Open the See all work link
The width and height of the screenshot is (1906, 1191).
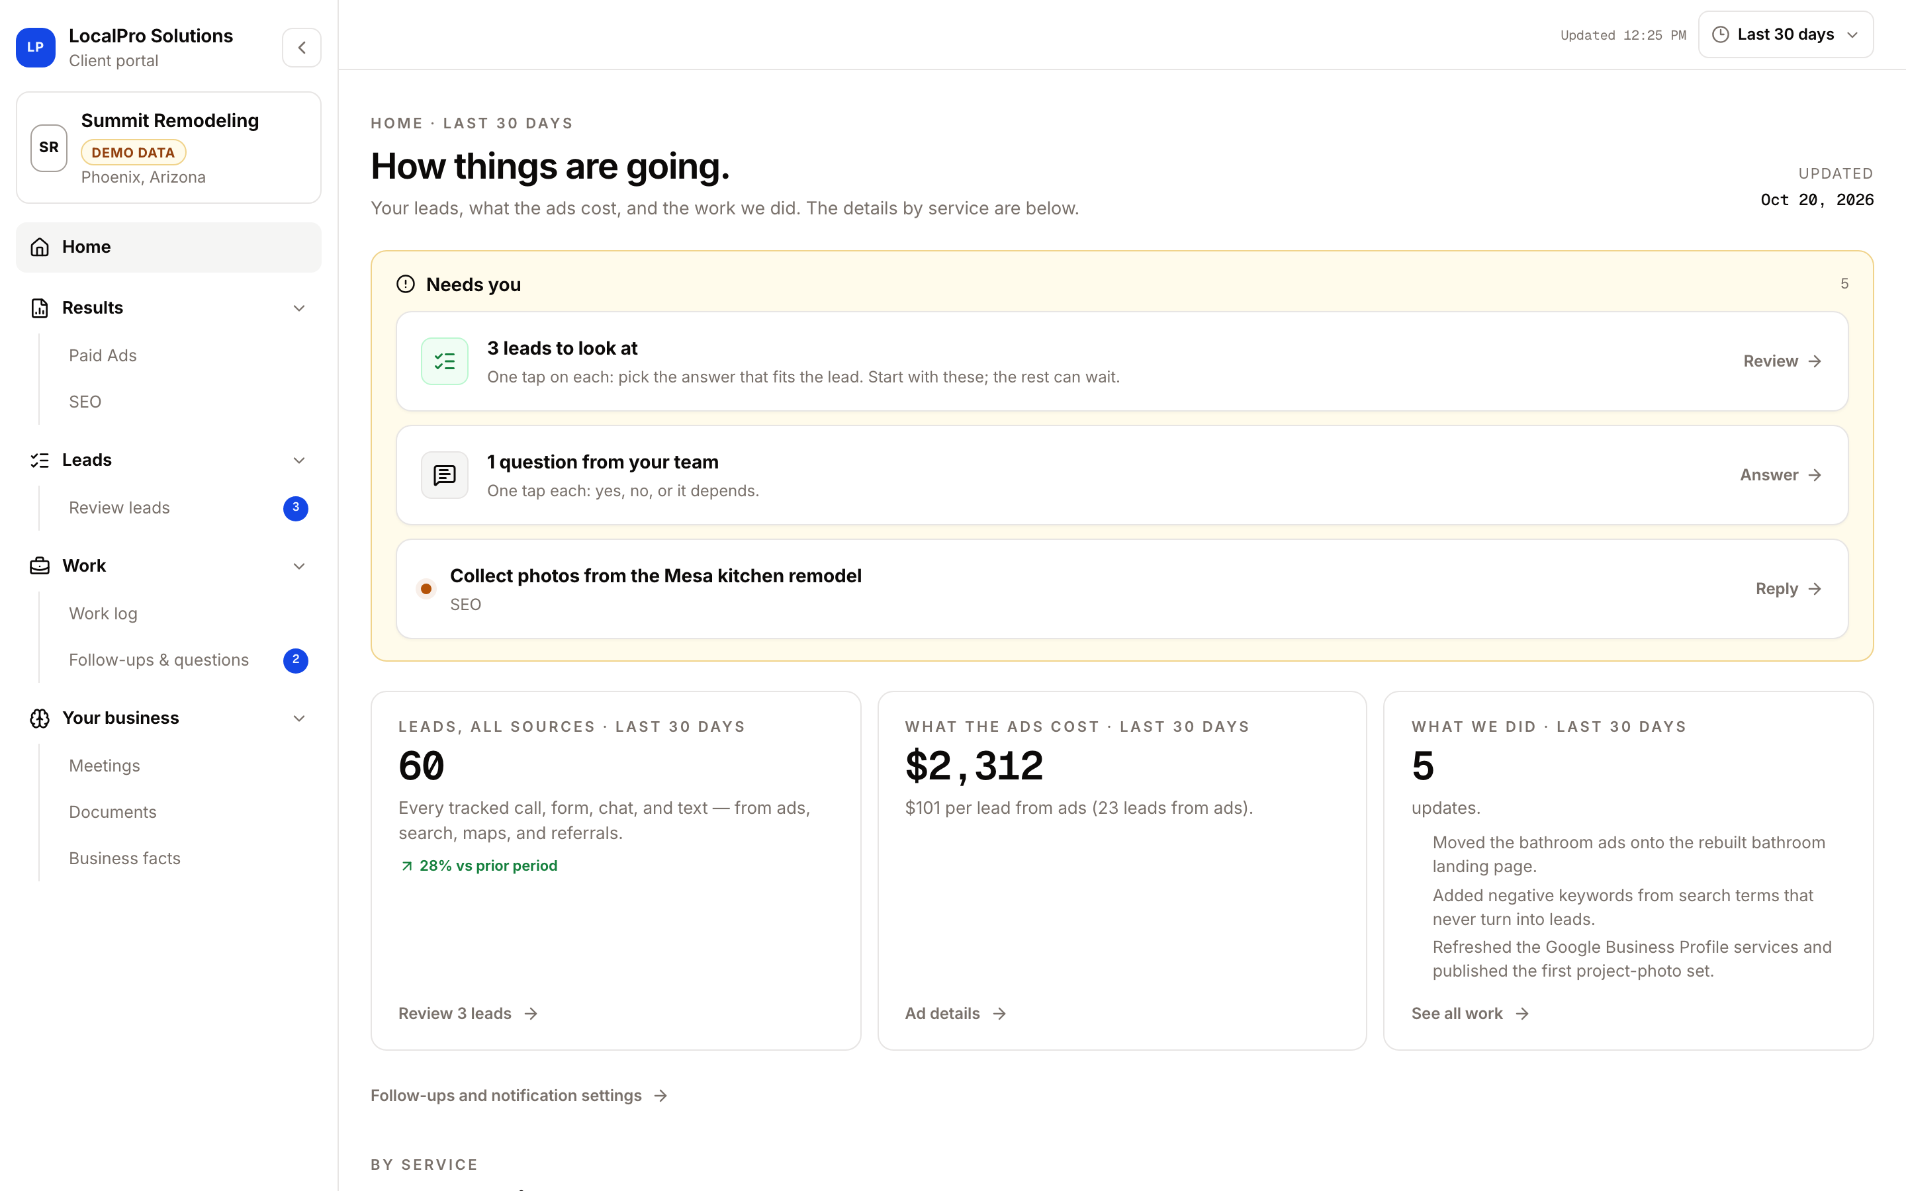[1470, 1014]
